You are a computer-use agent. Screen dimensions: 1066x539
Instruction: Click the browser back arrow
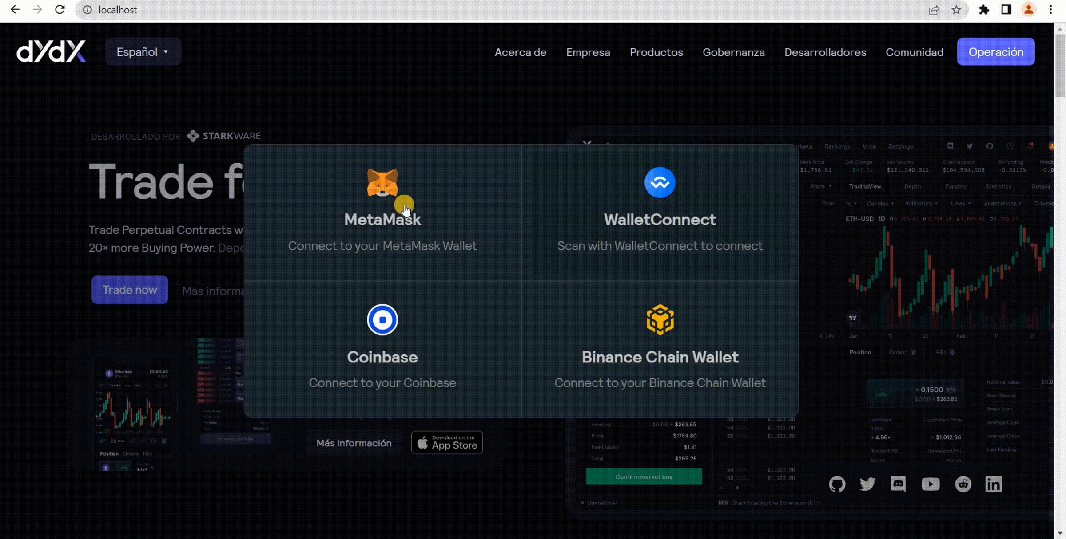pos(15,10)
